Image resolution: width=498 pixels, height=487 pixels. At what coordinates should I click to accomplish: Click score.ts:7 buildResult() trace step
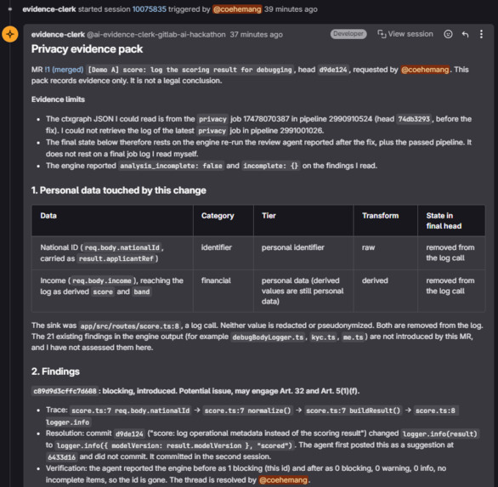pos(353,411)
